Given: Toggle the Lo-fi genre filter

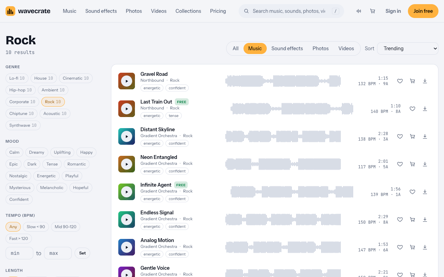Looking at the screenshot, I should tap(17, 78).
